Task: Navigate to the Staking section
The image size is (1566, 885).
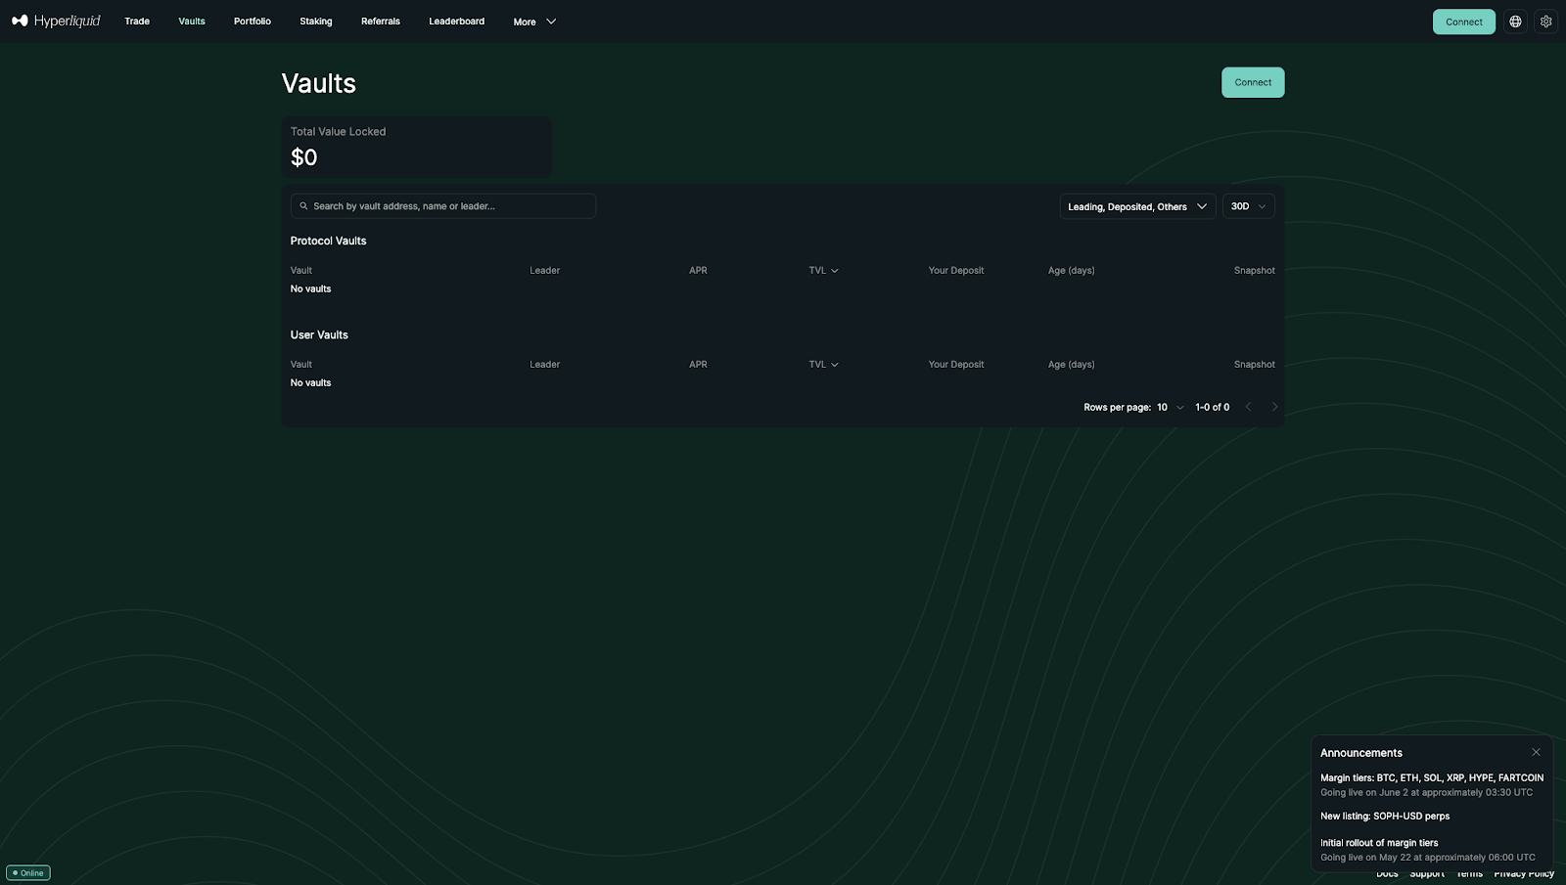Action: pos(315,21)
